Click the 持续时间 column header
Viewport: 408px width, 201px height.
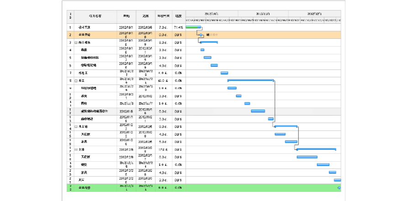[163, 16]
